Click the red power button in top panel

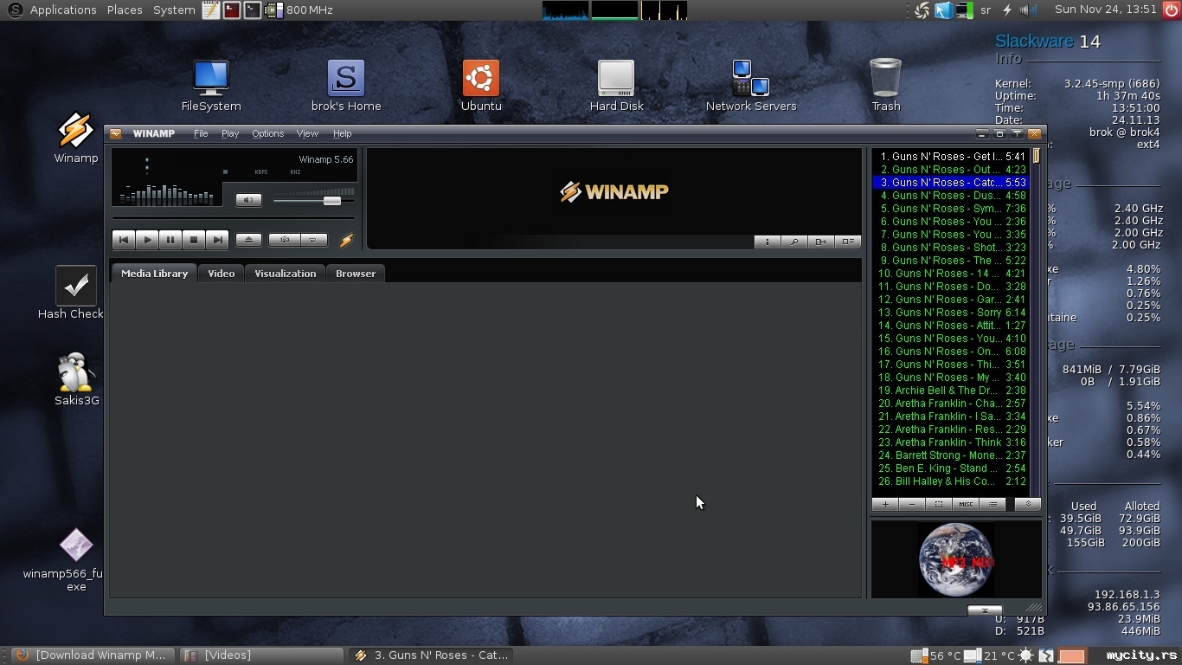1172,10
